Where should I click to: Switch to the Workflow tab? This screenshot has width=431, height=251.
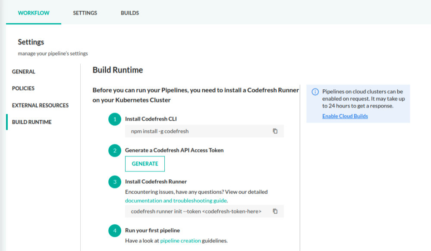pos(34,13)
